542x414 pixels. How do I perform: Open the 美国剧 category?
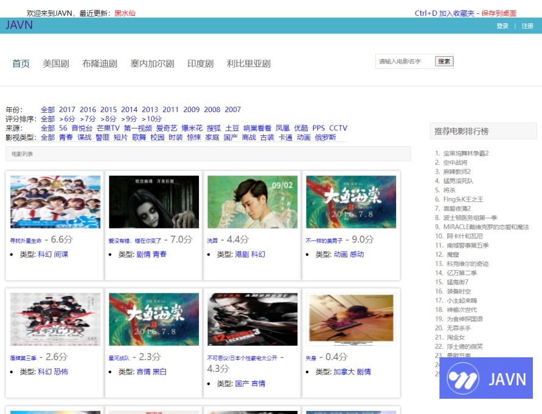56,63
